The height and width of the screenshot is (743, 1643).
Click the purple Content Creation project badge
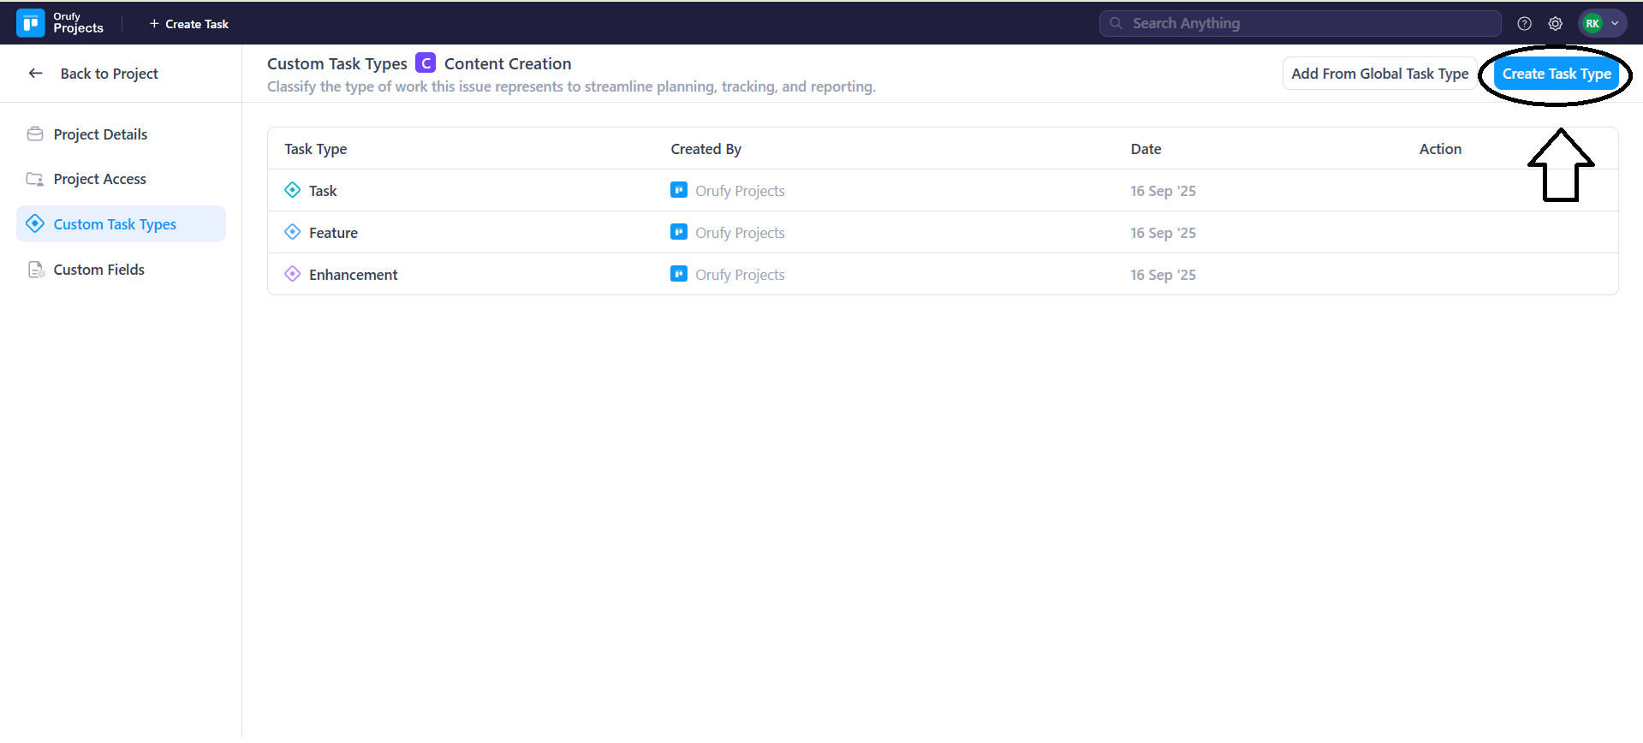coord(426,63)
